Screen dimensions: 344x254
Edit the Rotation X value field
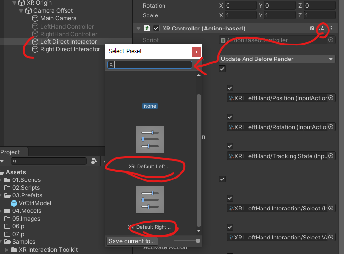click(241, 6)
